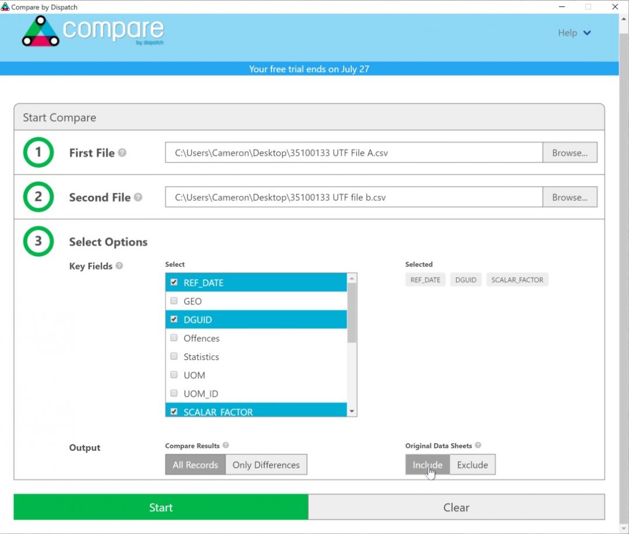629x534 pixels.
Task: Clear the comparison form
Action: [456, 507]
